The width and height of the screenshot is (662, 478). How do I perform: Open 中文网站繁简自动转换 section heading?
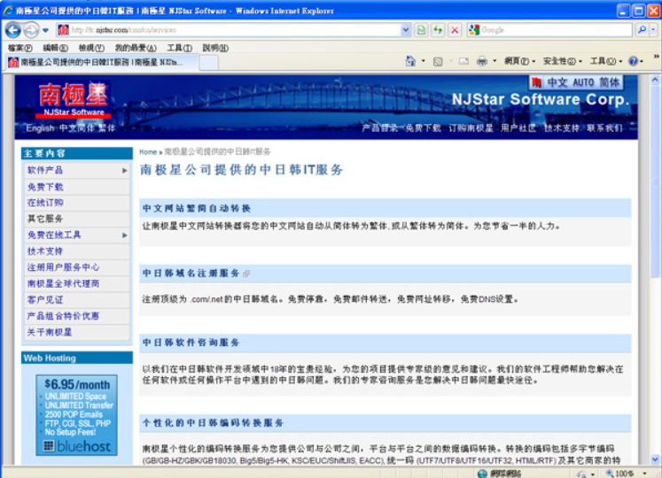pos(197,208)
